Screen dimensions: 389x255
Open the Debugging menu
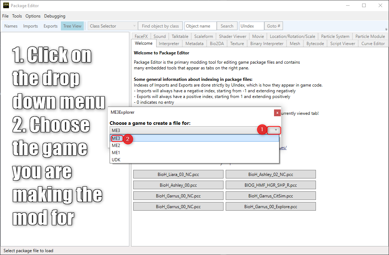(x=54, y=16)
